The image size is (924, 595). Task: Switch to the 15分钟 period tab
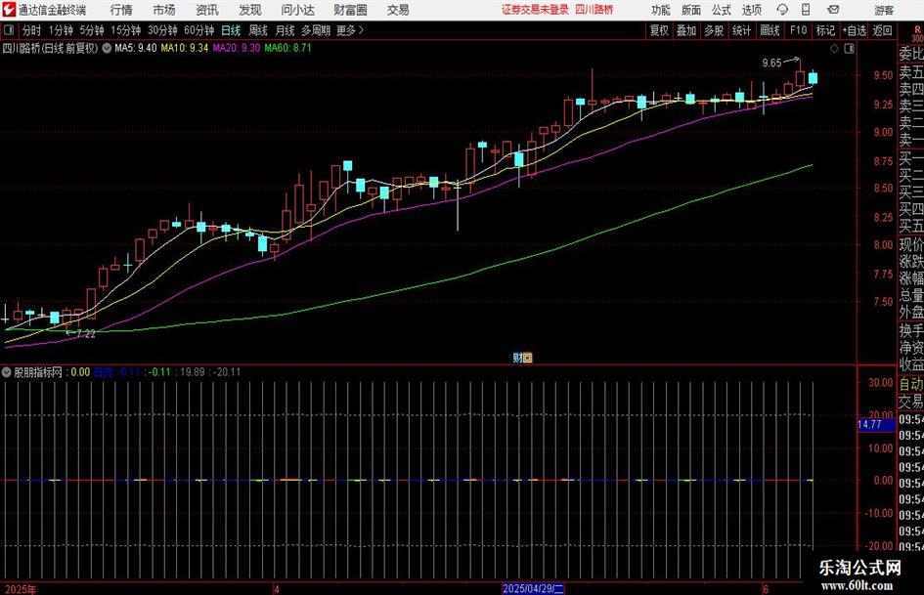point(125,30)
